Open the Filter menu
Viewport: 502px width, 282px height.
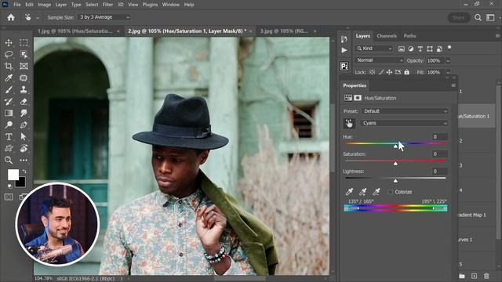[x=107, y=5]
